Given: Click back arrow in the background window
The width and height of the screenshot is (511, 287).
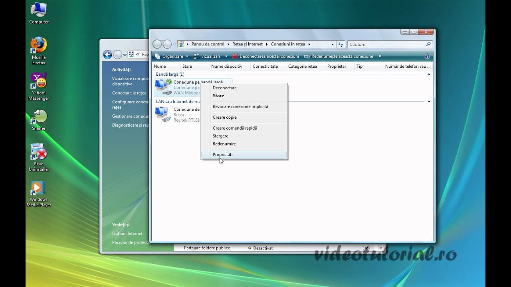Looking at the screenshot, I should [107, 55].
